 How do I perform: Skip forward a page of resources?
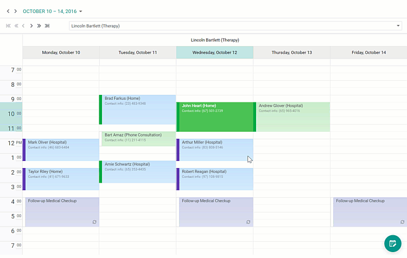(39, 25)
